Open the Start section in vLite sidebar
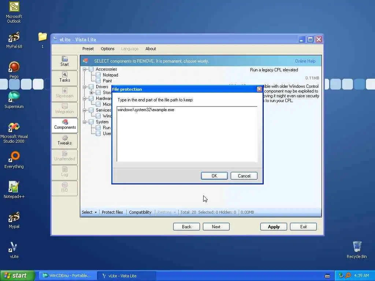This screenshot has width=375, height=281. [x=64, y=61]
